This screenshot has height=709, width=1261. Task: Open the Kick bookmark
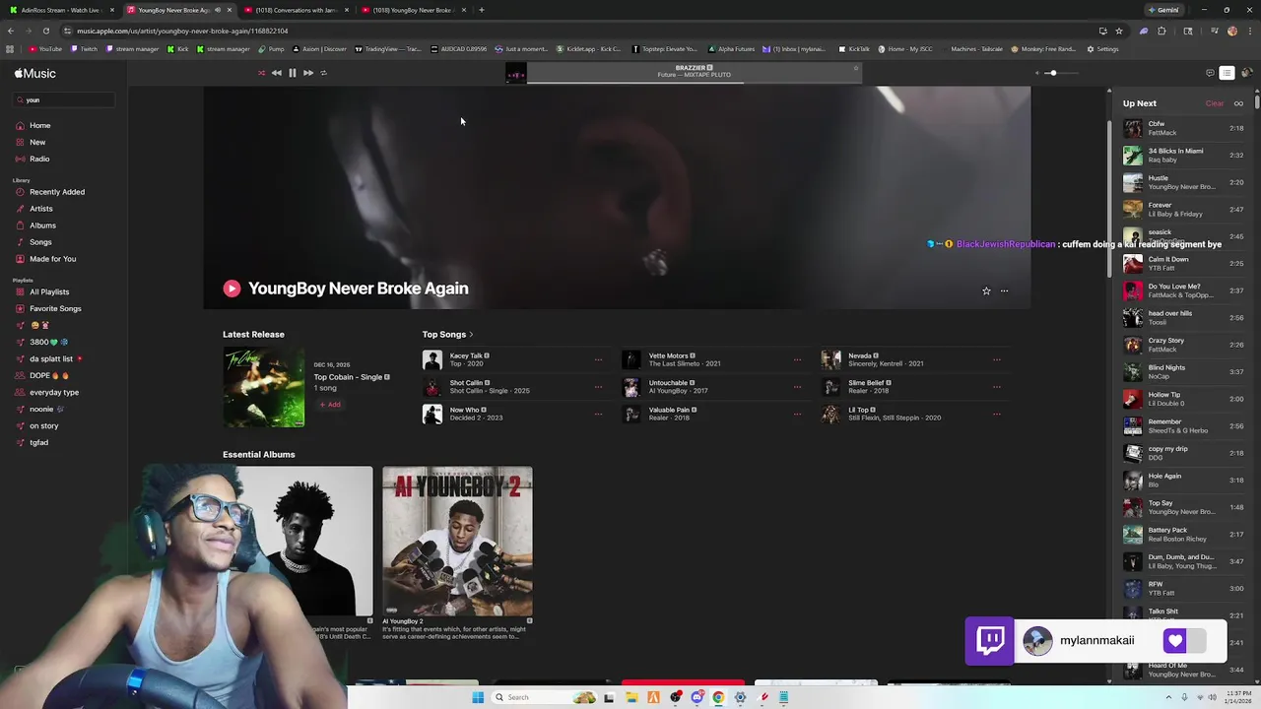178,49
